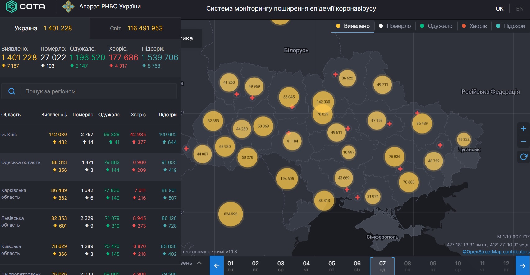Zoom out the map with minus button

[x=523, y=142]
